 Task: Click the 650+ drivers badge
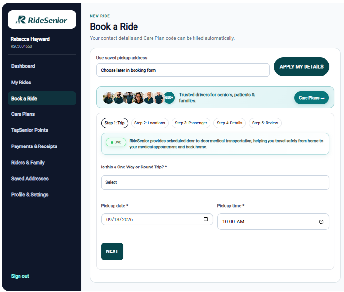point(169,97)
